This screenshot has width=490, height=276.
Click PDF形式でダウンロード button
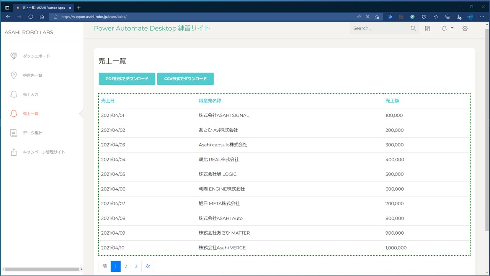click(127, 79)
